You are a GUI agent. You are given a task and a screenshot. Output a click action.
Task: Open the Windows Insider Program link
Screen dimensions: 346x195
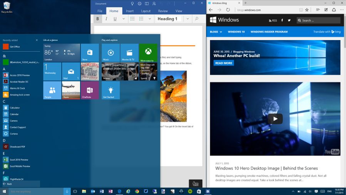(269, 32)
